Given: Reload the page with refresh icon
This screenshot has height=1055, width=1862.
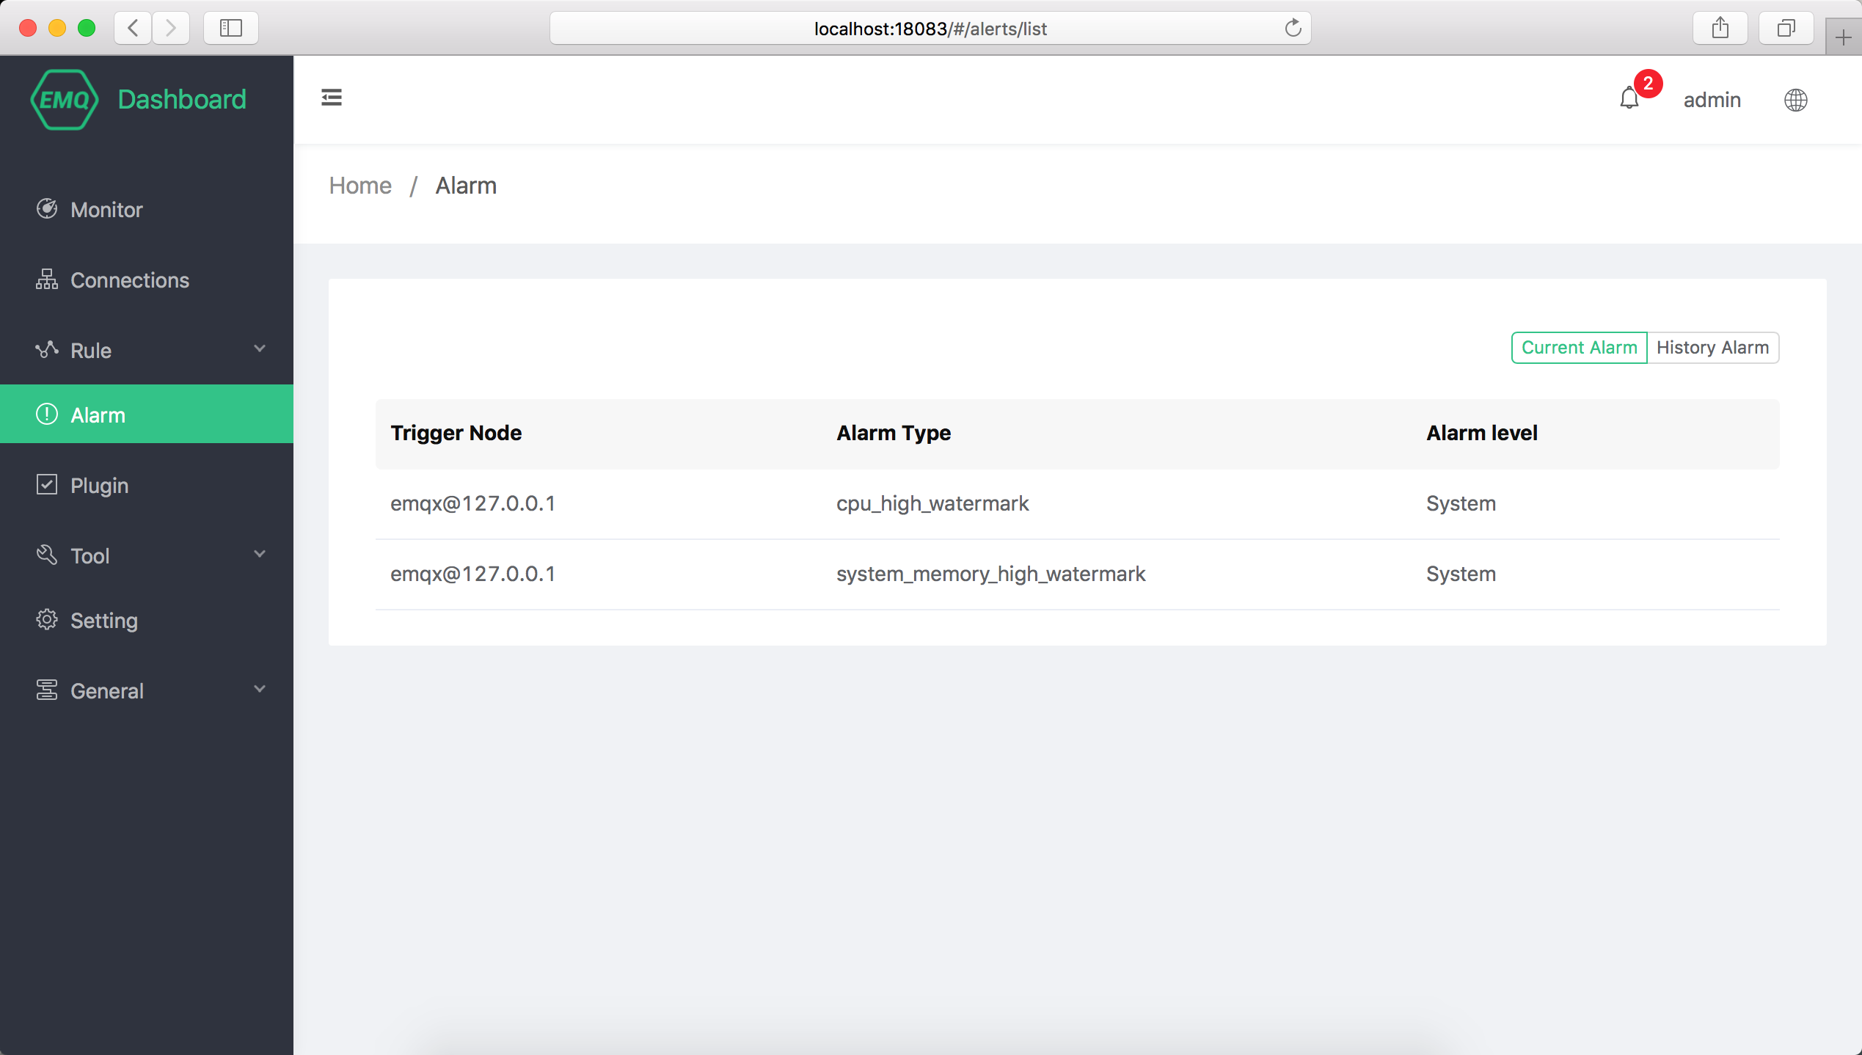Looking at the screenshot, I should click(1293, 28).
